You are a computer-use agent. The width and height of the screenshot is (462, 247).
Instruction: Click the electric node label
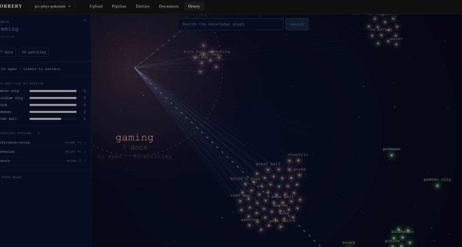298,154
